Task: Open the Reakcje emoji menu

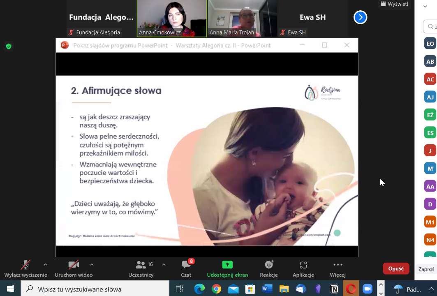Action: pyautogui.click(x=269, y=268)
